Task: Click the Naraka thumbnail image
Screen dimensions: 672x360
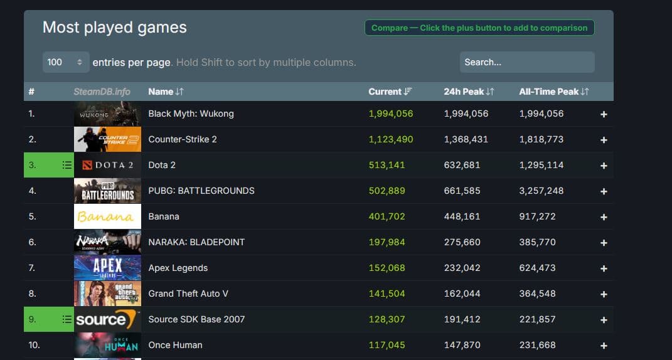Action: (x=107, y=242)
